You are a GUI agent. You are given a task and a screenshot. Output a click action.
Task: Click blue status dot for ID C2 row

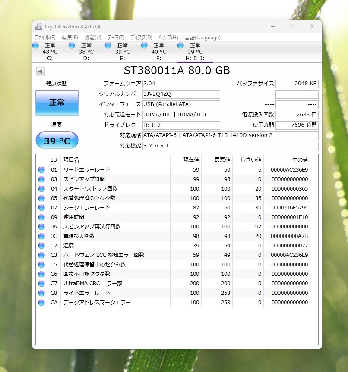(41, 246)
